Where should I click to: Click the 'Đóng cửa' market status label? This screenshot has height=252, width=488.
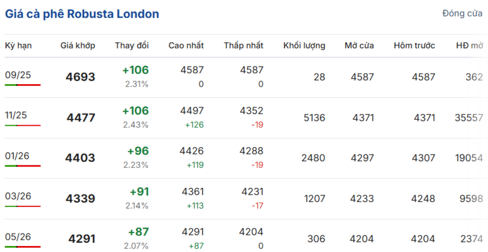point(462,13)
